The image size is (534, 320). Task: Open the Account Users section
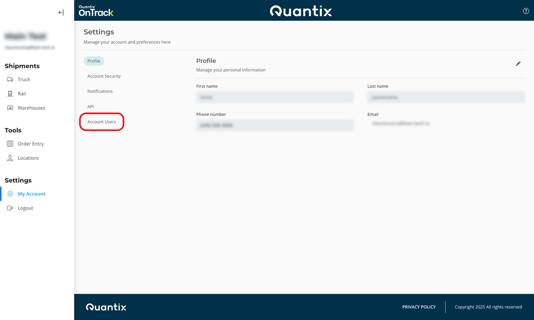coord(101,121)
